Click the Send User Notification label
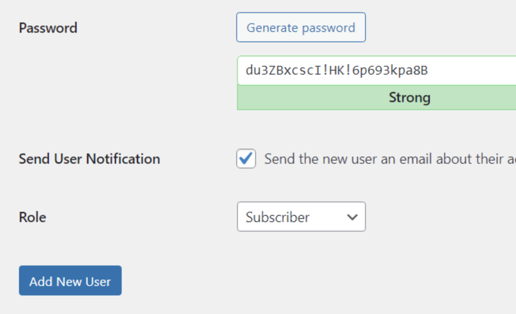 tap(89, 159)
